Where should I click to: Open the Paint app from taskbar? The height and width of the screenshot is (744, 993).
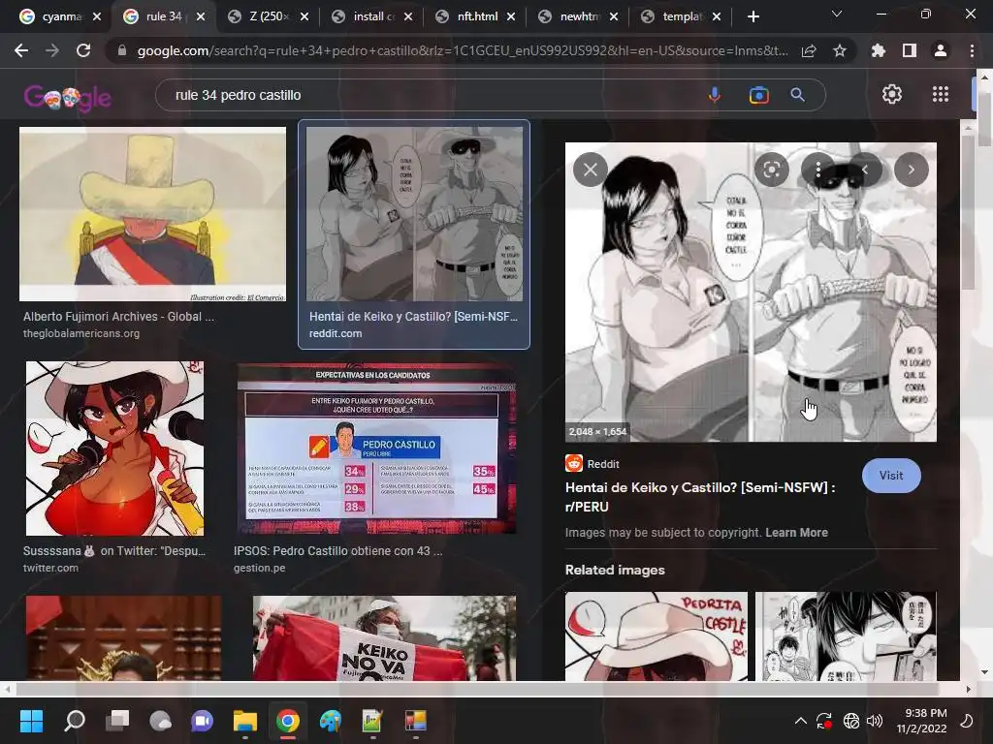[x=330, y=721]
